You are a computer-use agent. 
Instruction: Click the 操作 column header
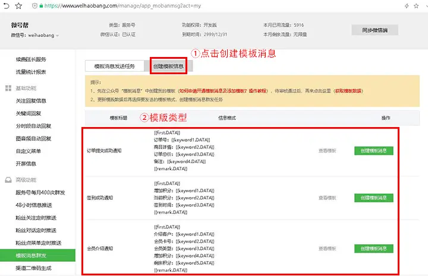coord(386,118)
